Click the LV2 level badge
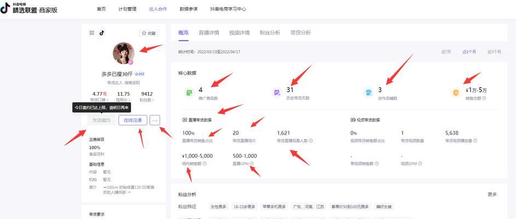This screenshot has width=516, height=219. click(140, 74)
